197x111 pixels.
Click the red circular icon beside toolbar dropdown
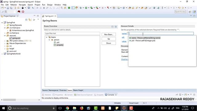click(x=19, y=12)
